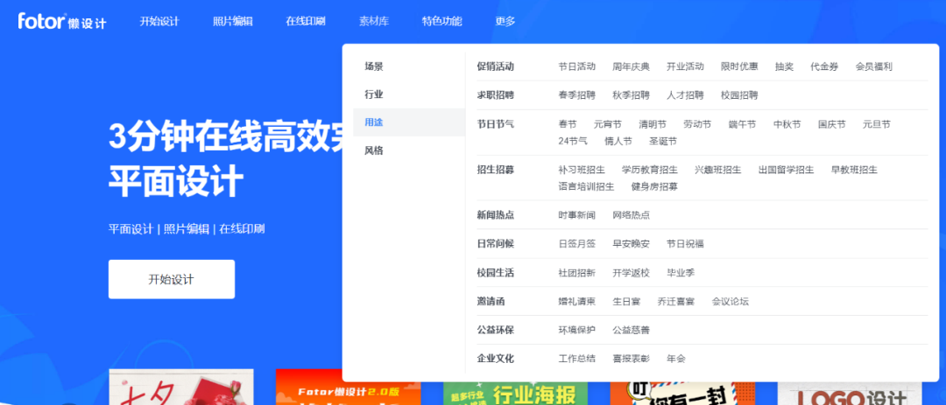Screen dimensions: 946x405
Task: Choose 早安晚安 link
Action: click(x=631, y=243)
